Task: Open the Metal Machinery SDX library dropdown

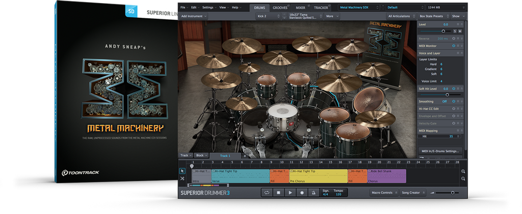Action: pos(358,7)
